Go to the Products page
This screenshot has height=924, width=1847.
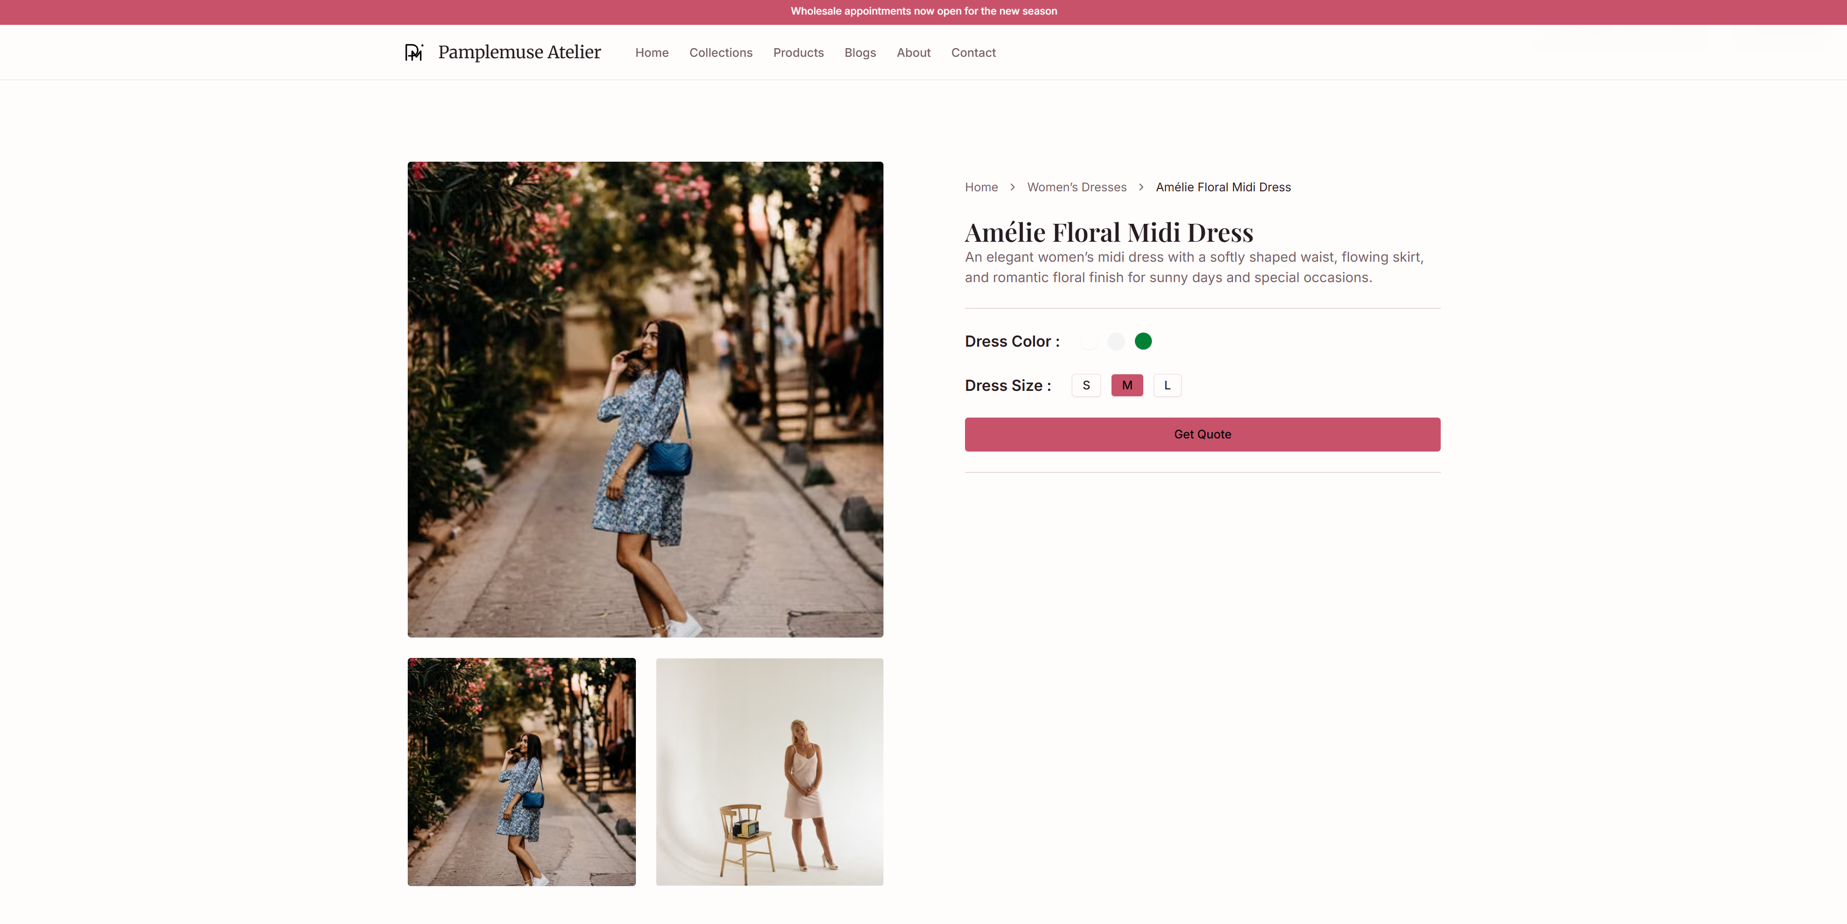[x=798, y=52]
